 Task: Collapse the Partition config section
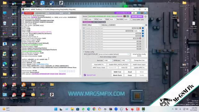(84, 52)
